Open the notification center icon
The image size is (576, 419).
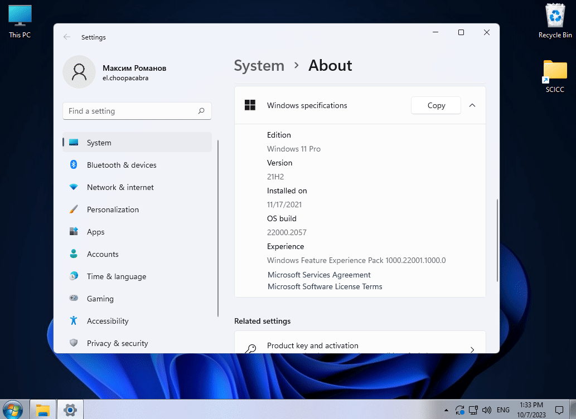click(559, 410)
